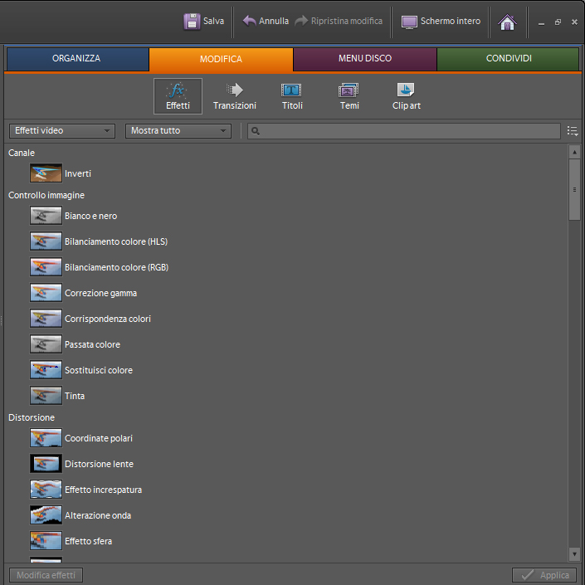Undo with the Annulla arrow
Viewport: 585px width, 585px height.
tap(250, 21)
